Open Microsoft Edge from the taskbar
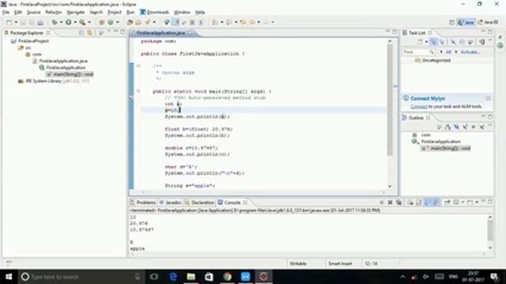This screenshot has height=284, width=506. (173, 277)
